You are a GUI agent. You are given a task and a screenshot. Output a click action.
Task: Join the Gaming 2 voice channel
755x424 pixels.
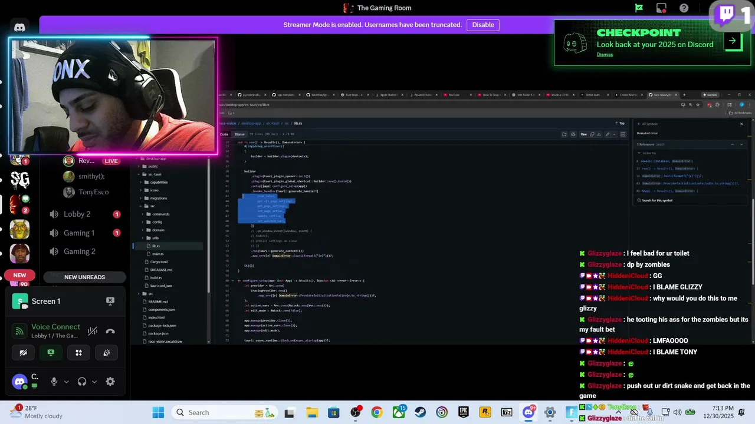pos(80,251)
